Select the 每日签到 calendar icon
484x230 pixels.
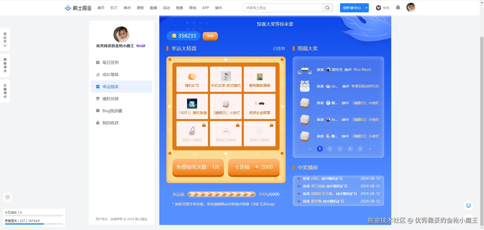98,62
